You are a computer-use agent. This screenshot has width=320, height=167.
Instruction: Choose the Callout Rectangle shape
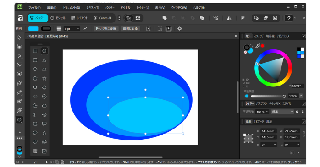(44, 124)
